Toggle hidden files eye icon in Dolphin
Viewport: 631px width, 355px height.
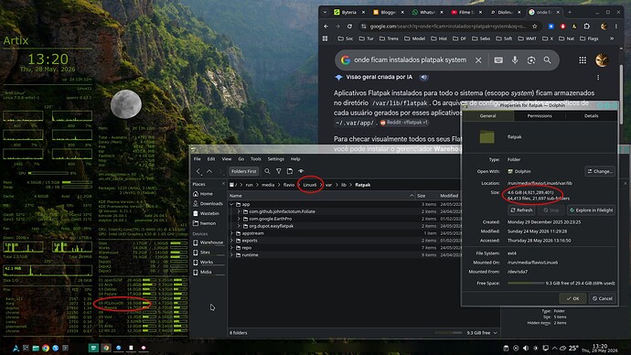301,171
